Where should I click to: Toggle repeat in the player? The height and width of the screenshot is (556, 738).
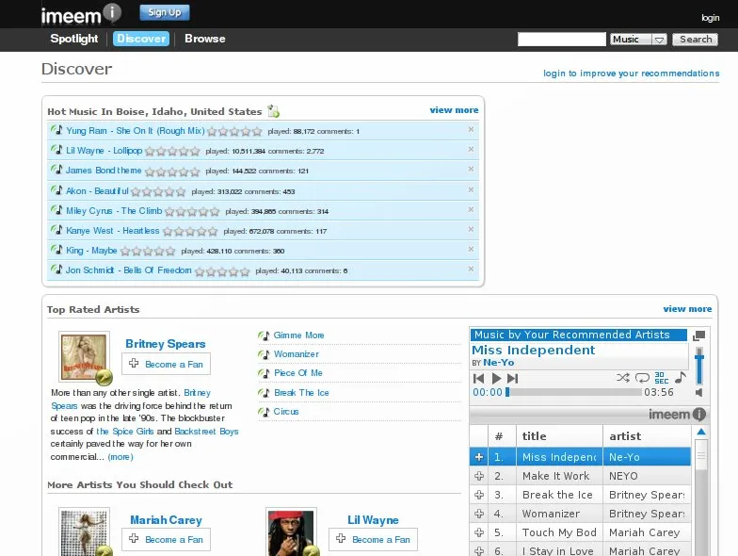tap(642, 378)
